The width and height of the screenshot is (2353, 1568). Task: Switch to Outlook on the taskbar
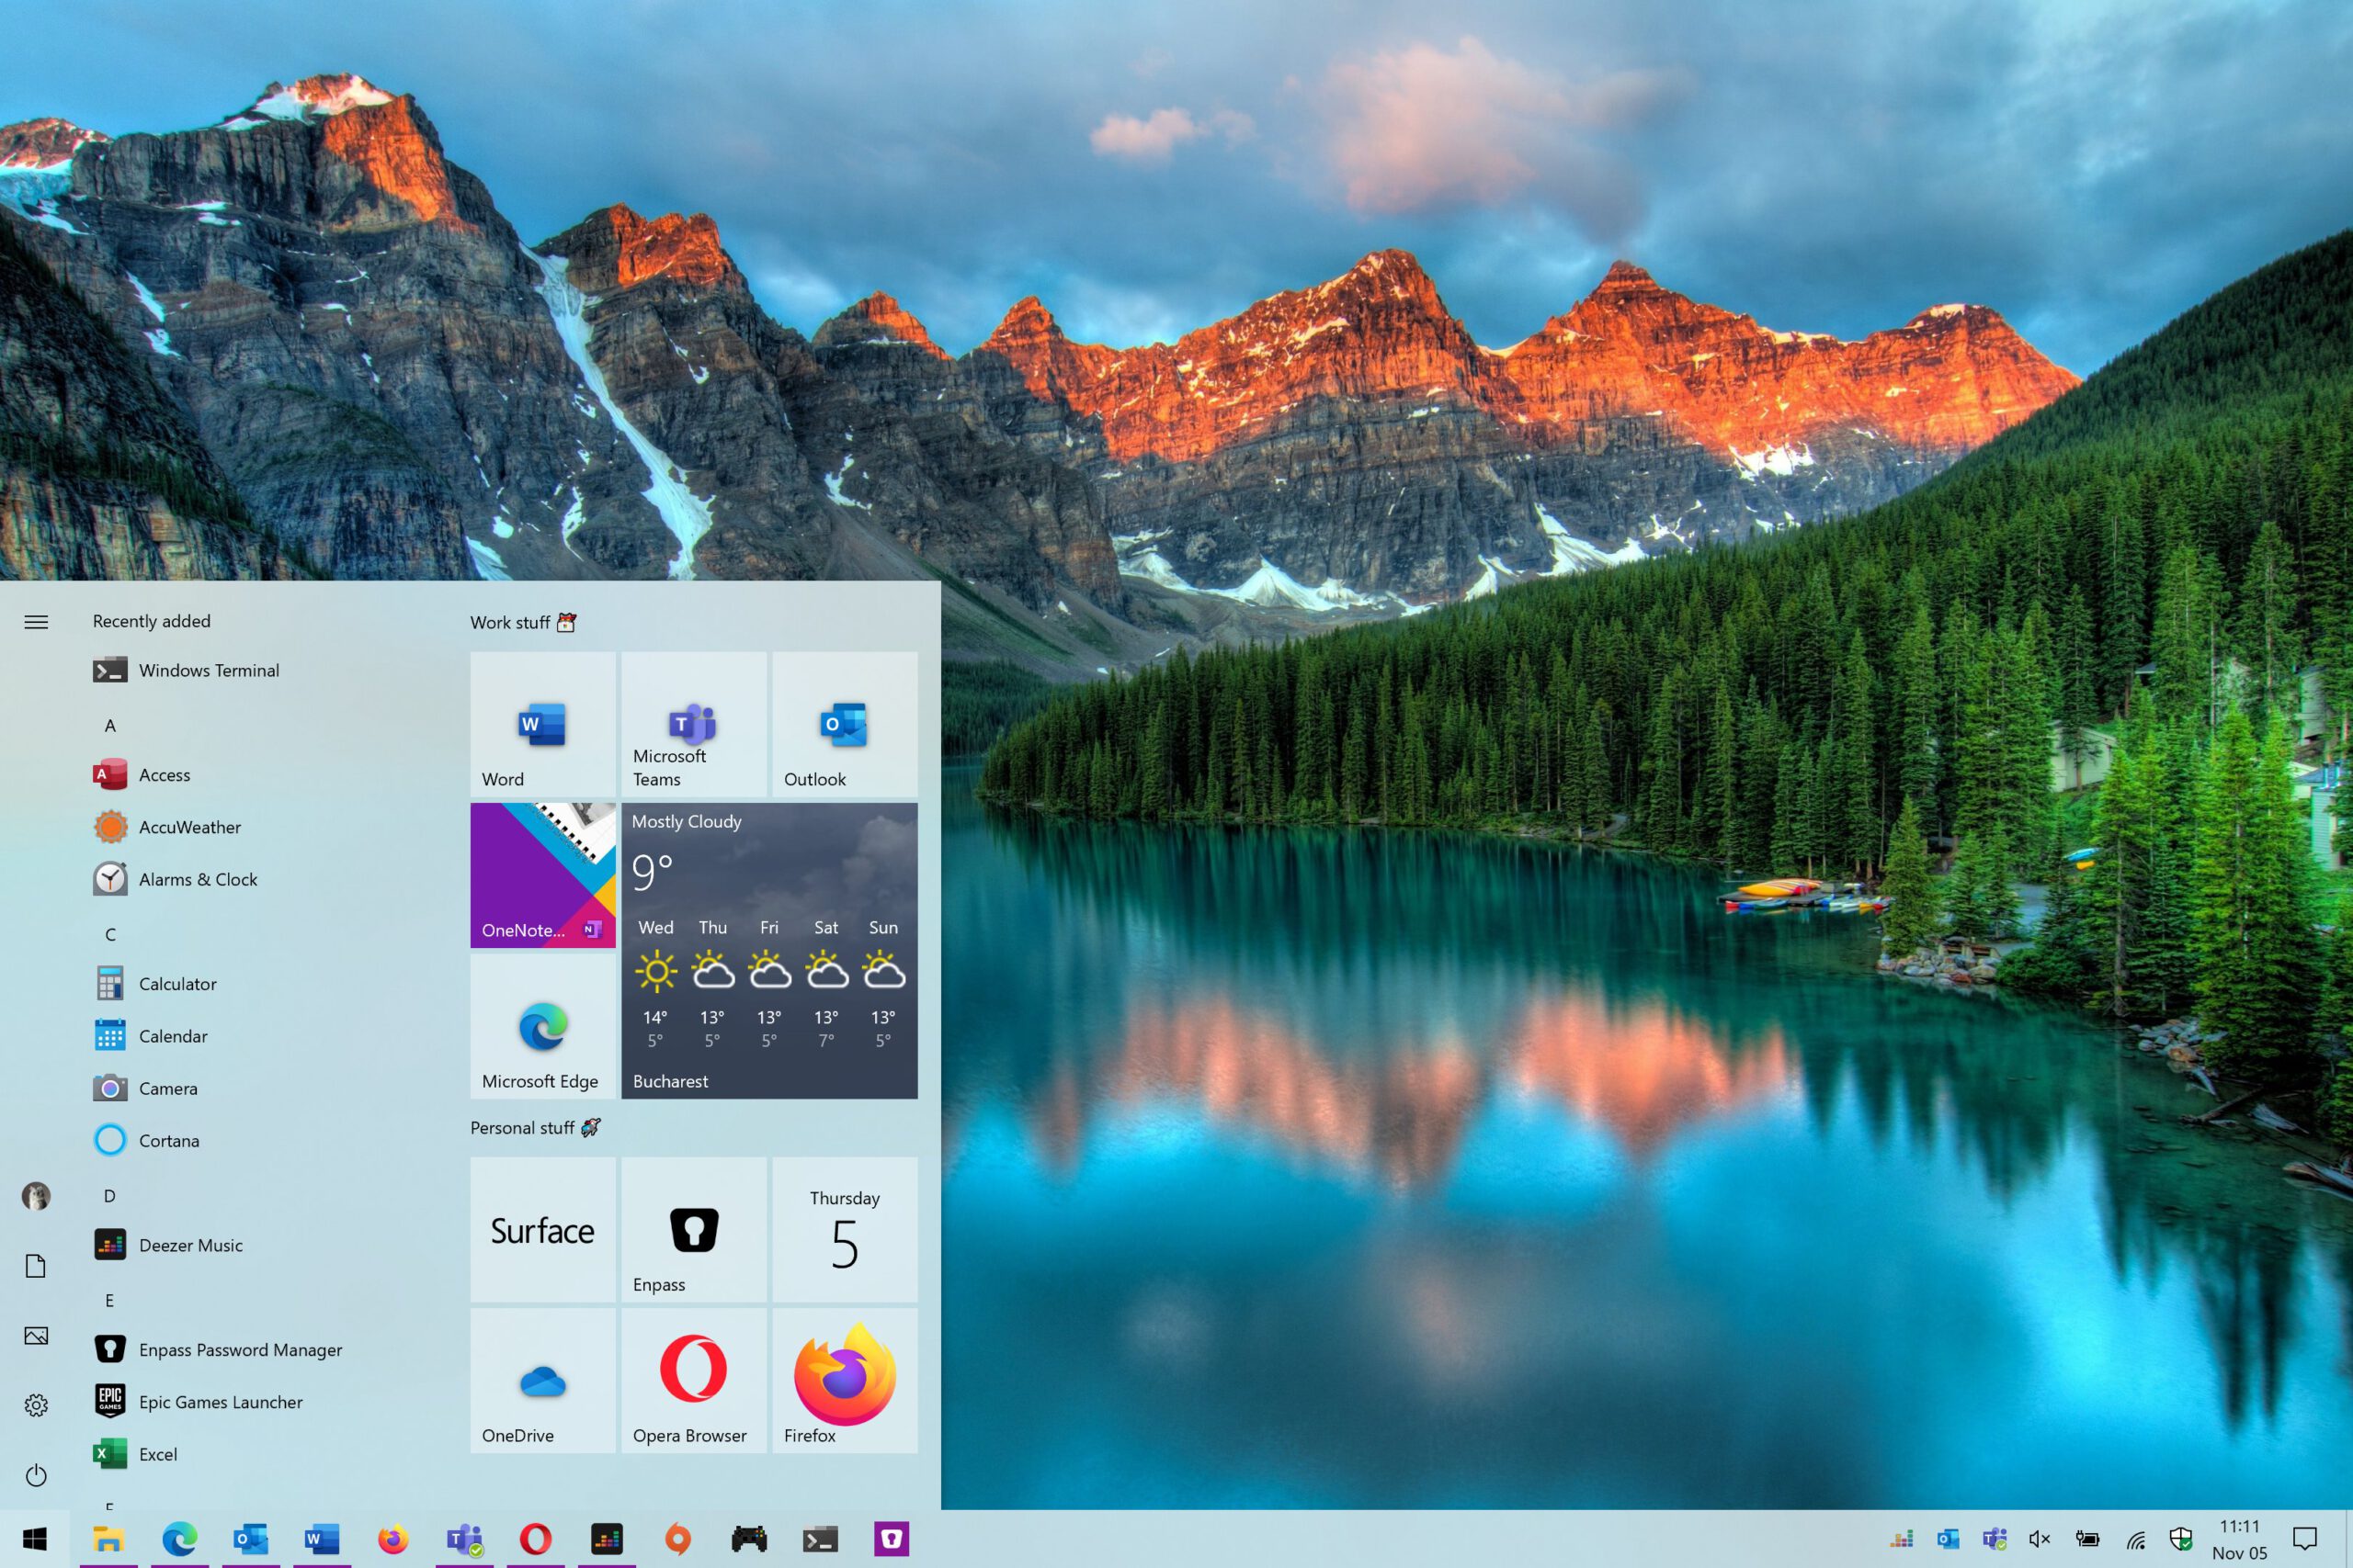click(x=250, y=1539)
